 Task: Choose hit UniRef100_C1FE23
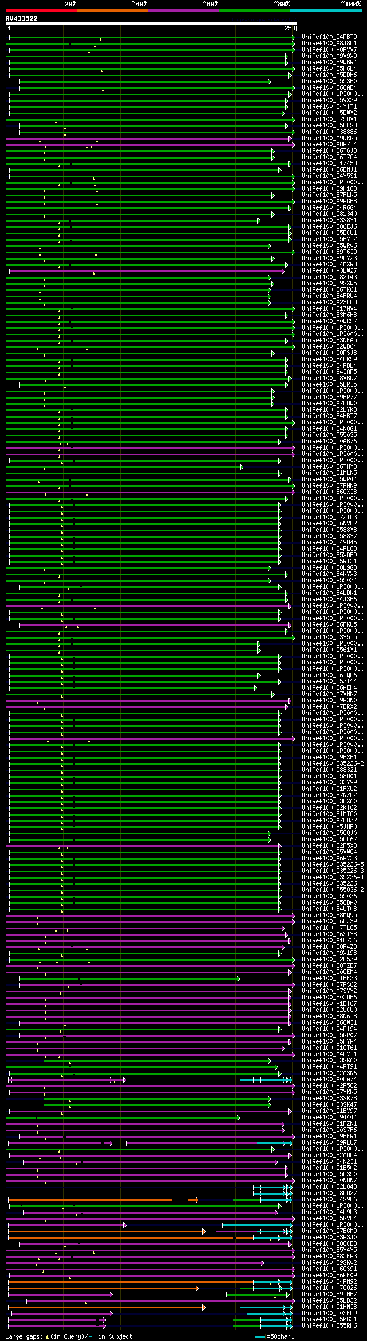(329, 978)
